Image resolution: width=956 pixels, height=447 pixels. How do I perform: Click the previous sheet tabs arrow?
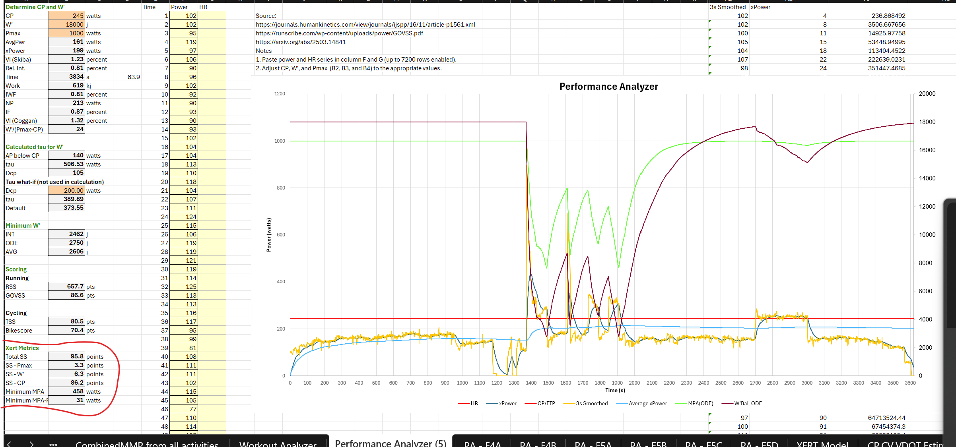10,443
